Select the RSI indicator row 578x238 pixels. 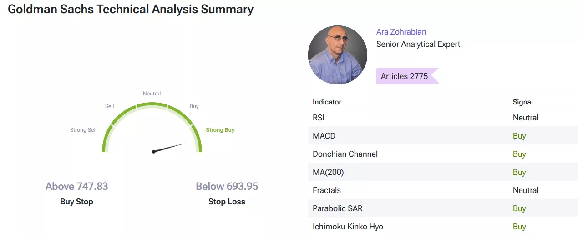pos(443,118)
